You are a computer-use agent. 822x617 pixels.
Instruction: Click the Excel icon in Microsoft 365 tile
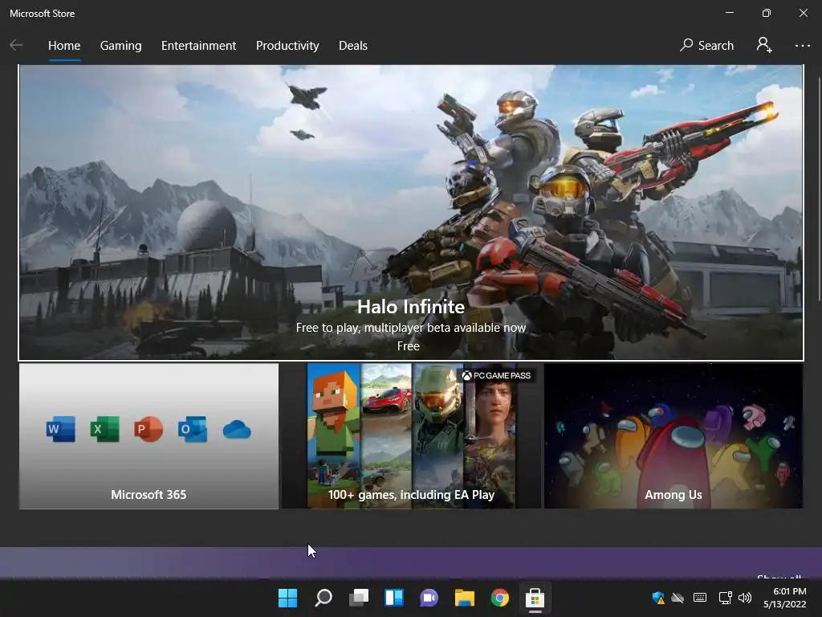point(105,429)
